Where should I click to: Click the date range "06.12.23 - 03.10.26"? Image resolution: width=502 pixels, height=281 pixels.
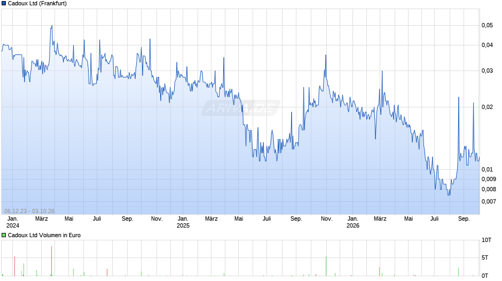[x=29, y=211]
